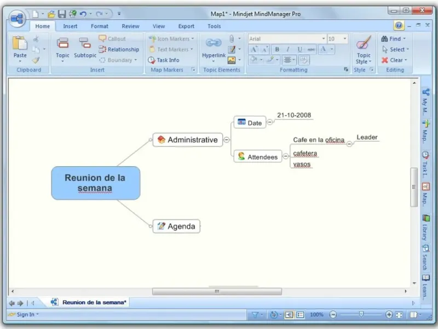
Task: Select the 21-10-2008 subtopic
Action: (294, 115)
